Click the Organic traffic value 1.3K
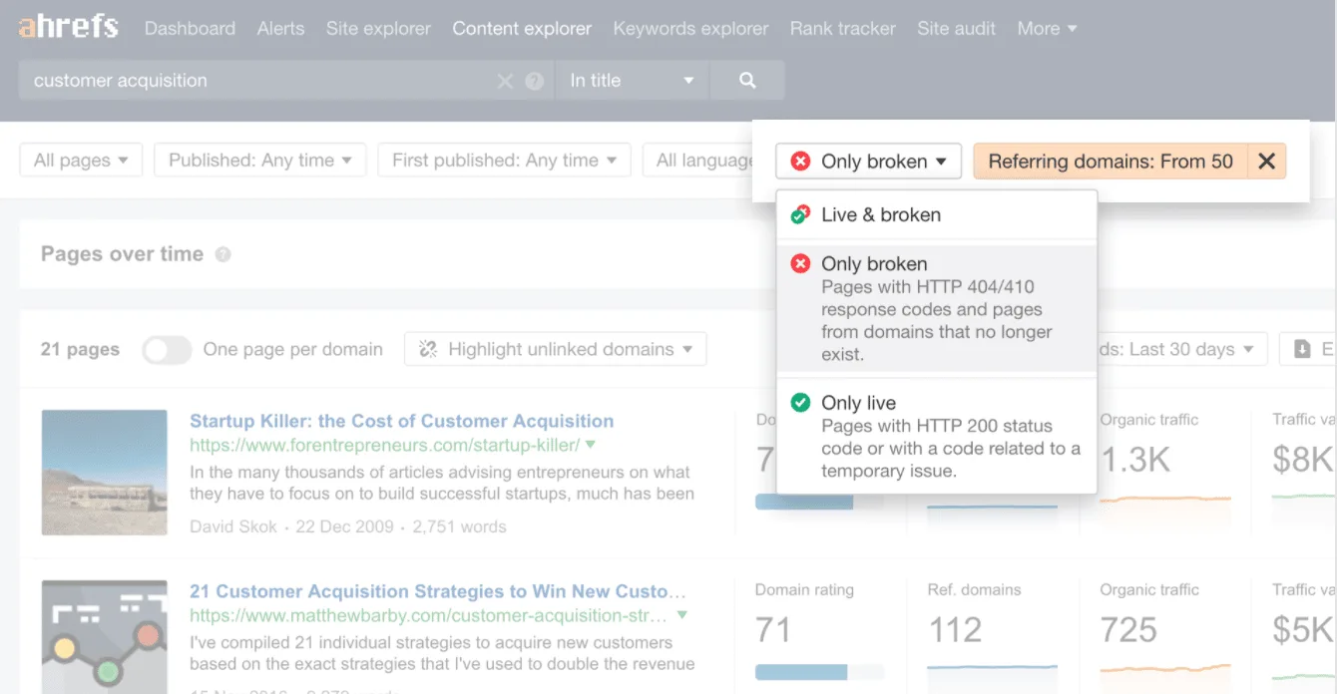The image size is (1337, 694). point(1134,460)
